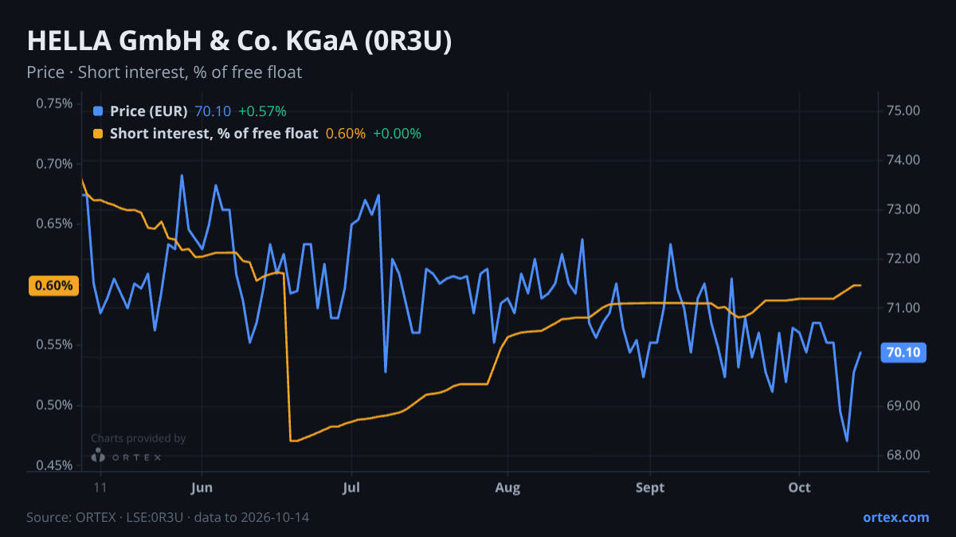Screen dimensions: 956x537
Task: Click the +0.57% price change value
Action: (x=262, y=111)
